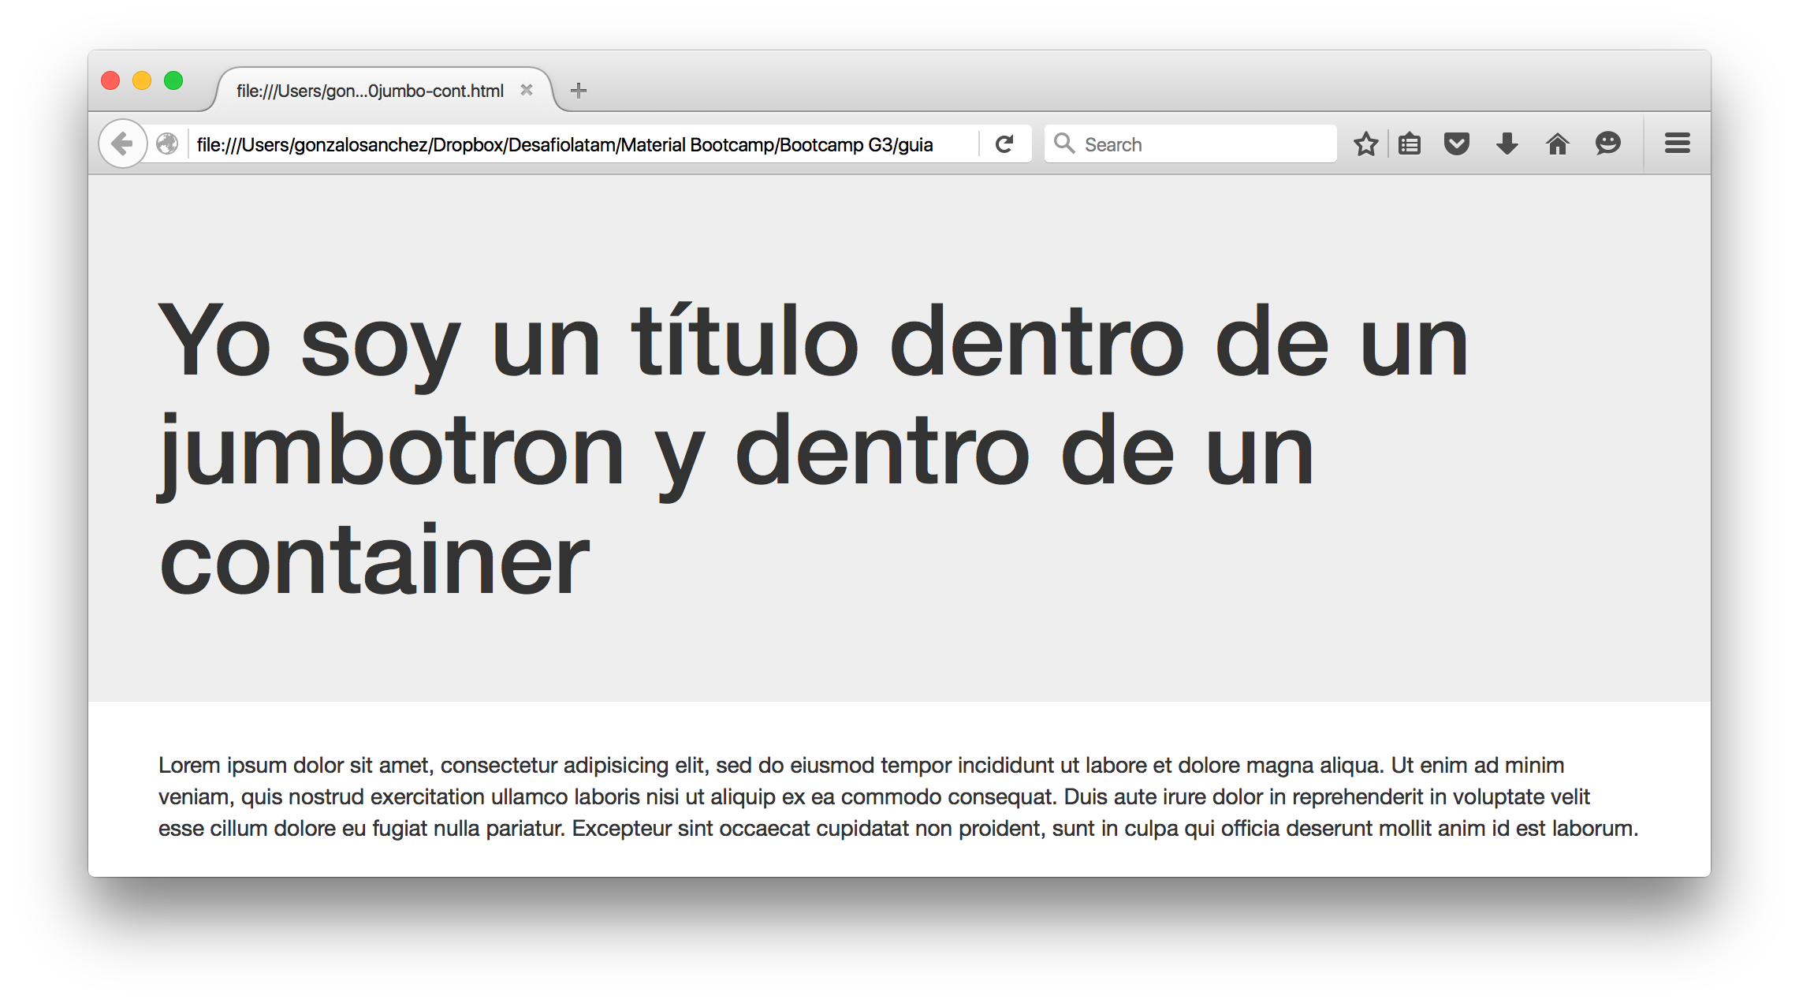This screenshot has width=1799, height=1003.
Task: Click the back navigation arrow button
Action: click(x=122, y=144)
